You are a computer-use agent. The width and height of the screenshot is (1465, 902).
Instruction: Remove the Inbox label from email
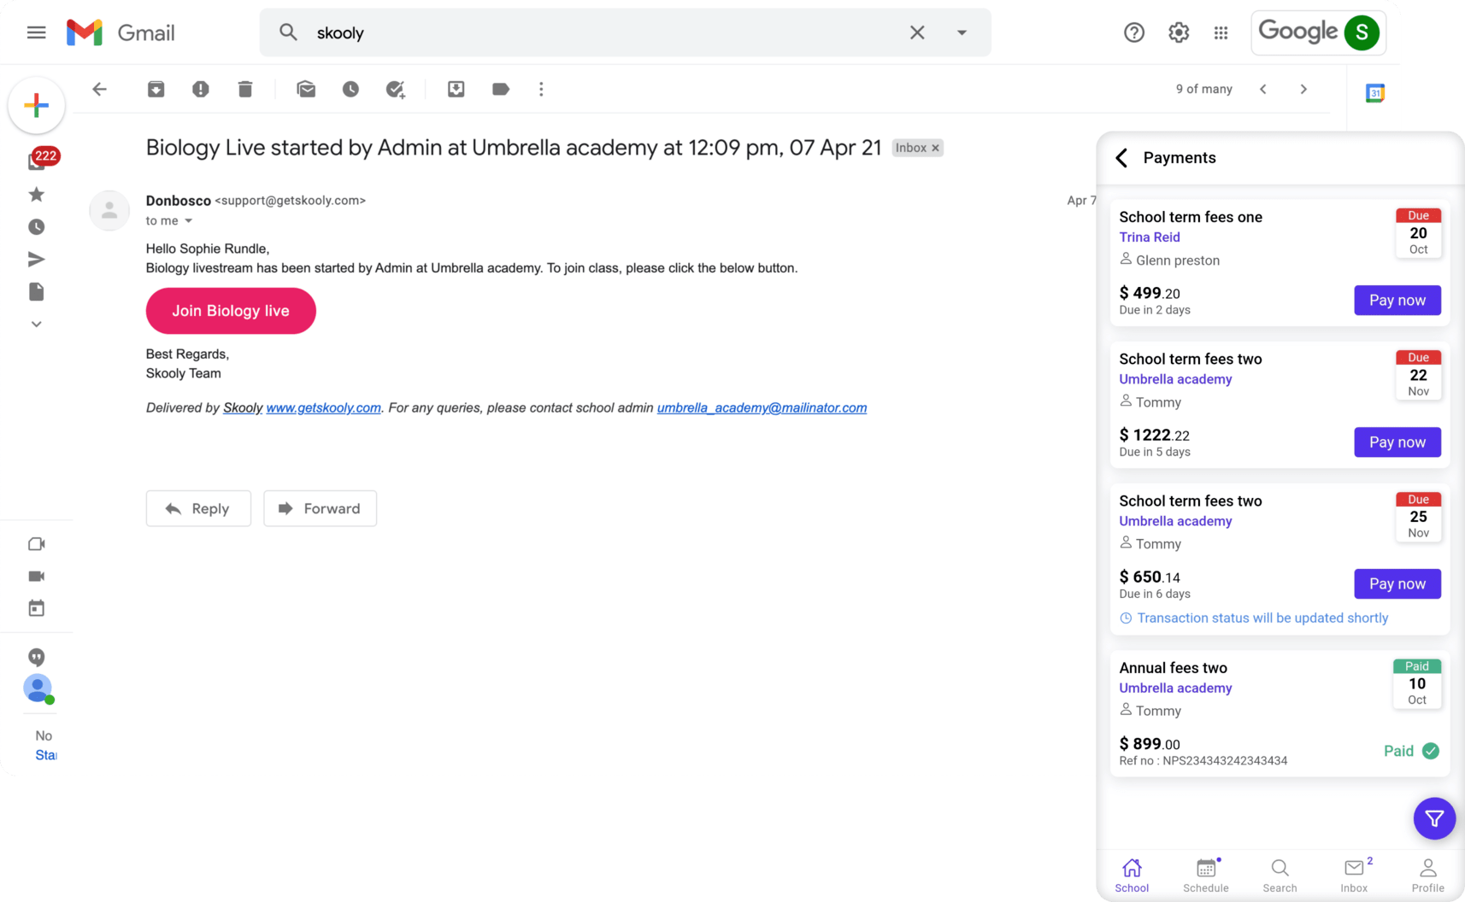pyautogui.click(x=936, y=148)
